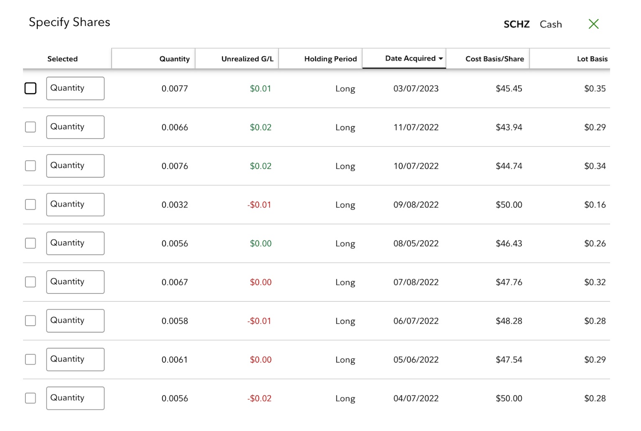The height and width of the screenshot is (431, 641).
Task: Sort by the Quantity column header
Action: [x=174, y=59]
